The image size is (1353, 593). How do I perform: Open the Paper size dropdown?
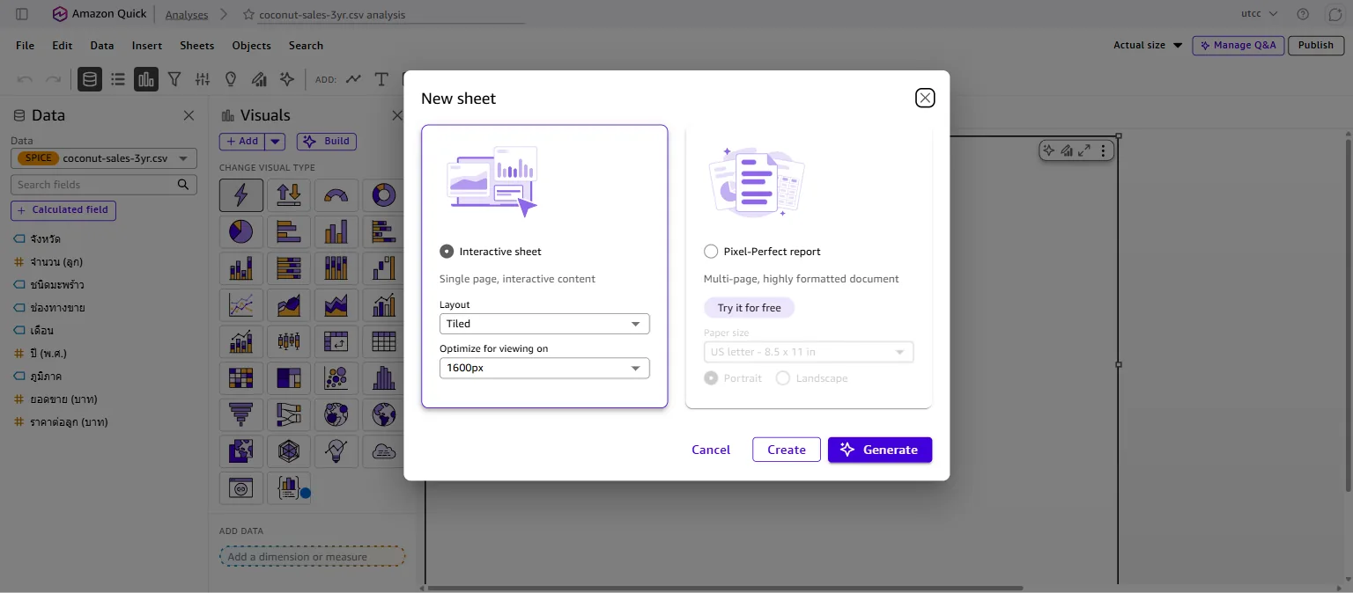(x=809, y=352)
